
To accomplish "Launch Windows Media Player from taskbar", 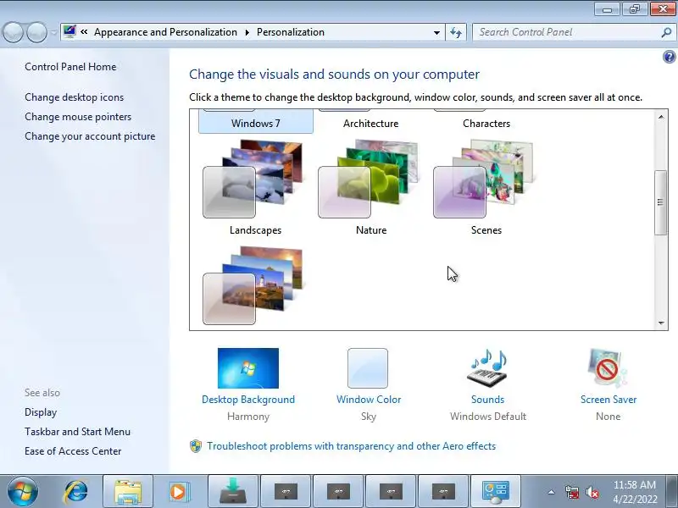I will (179, 492).
